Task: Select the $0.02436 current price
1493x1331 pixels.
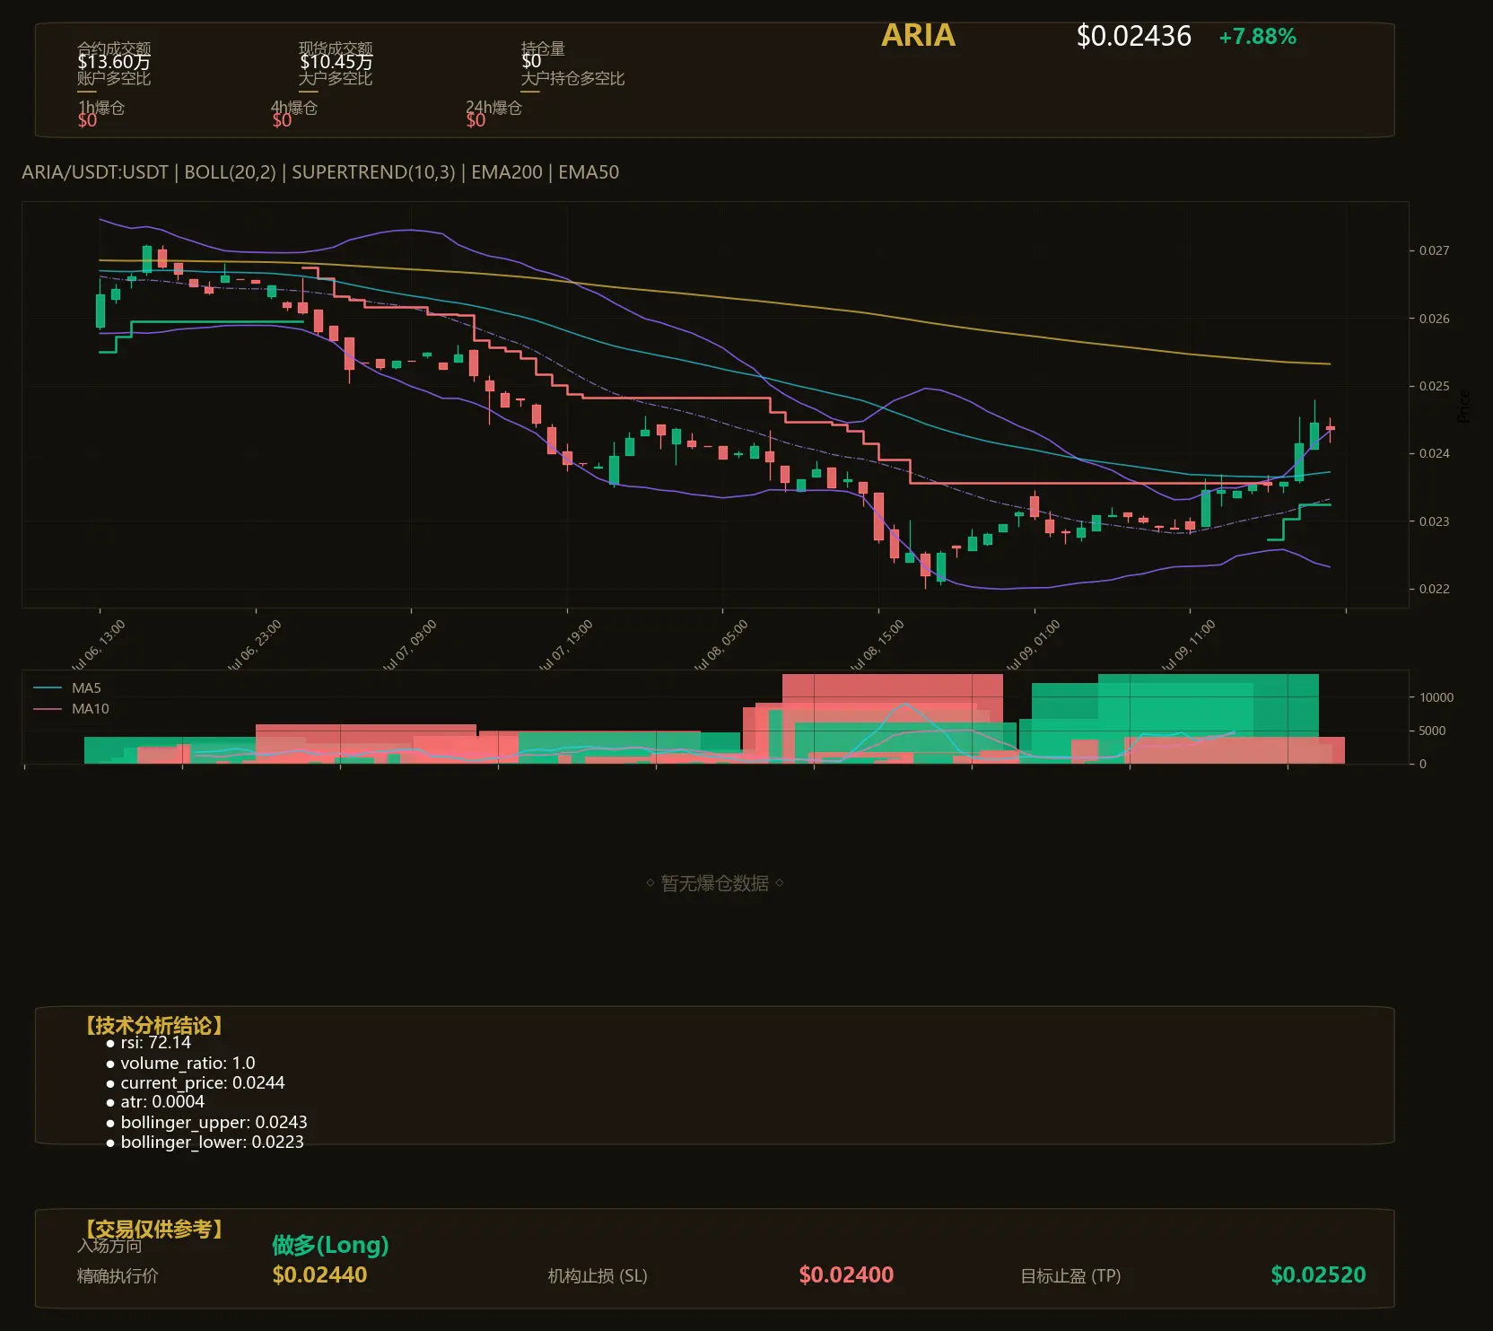Action: (1133, 36)
